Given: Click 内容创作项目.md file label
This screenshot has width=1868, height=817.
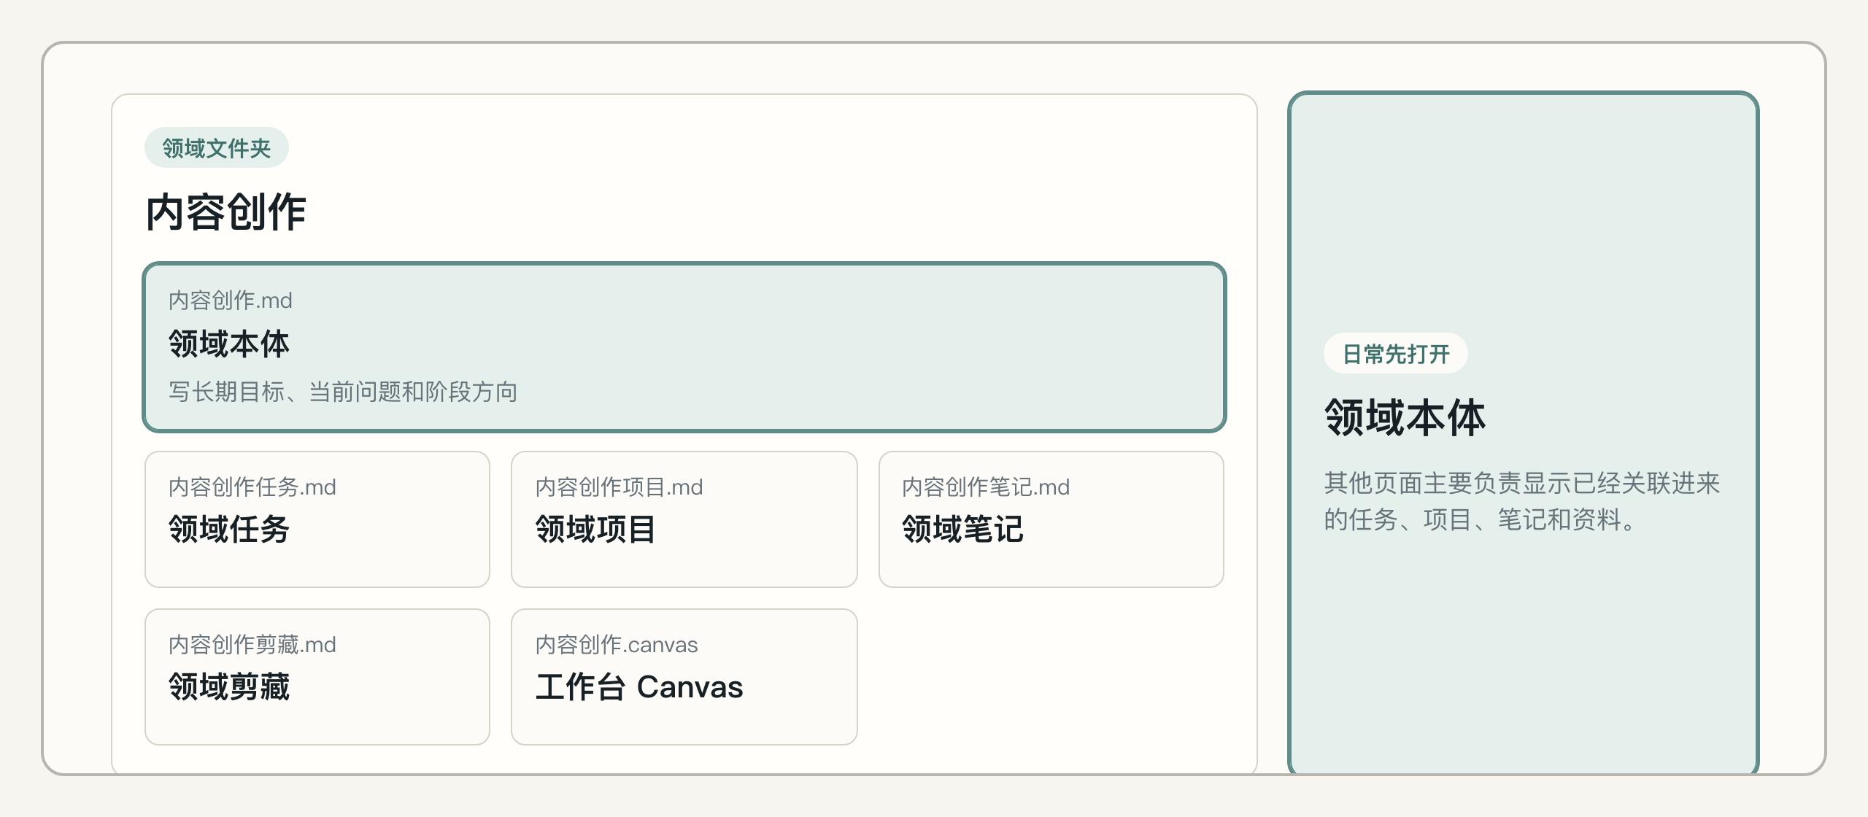Looking at the screenshot, I should 620,487.
